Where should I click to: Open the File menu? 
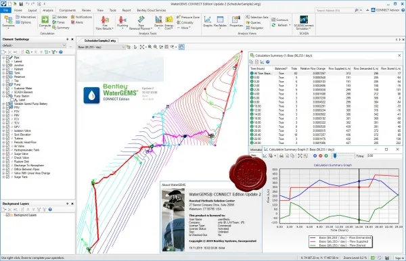[5, 10]
